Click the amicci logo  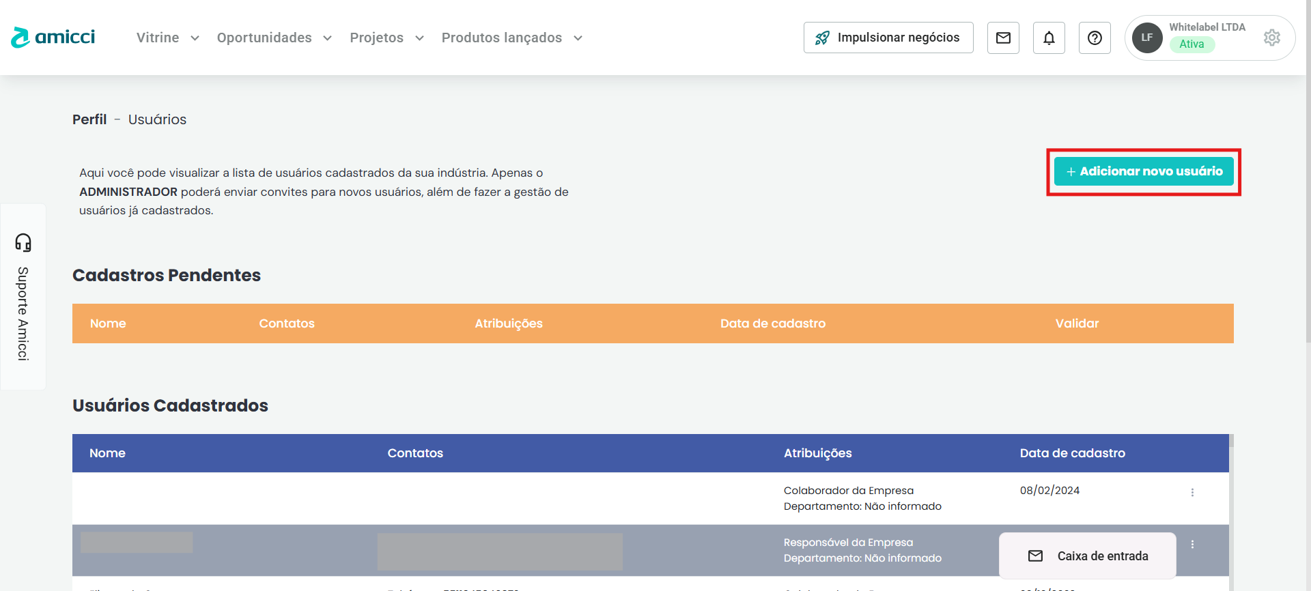[x=53, y=37]
